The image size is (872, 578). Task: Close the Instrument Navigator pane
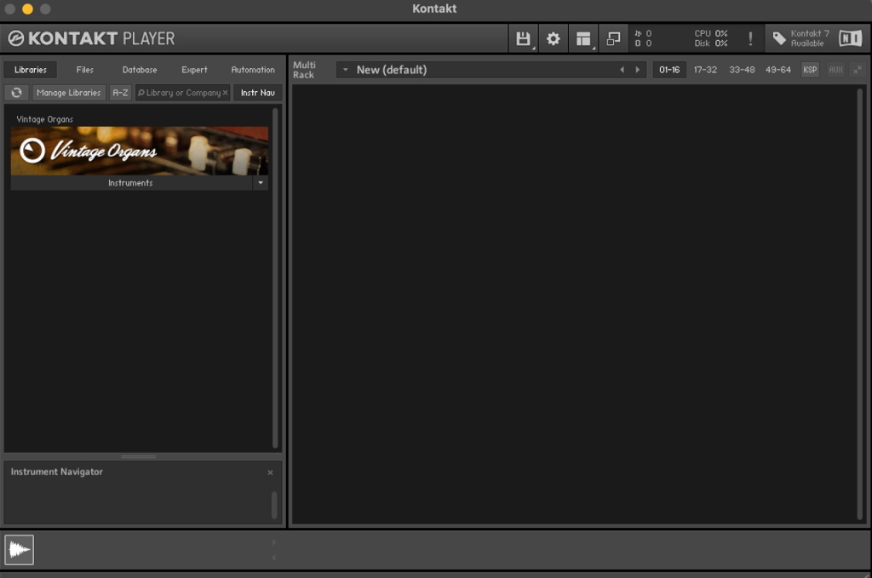tap(270, 472)
